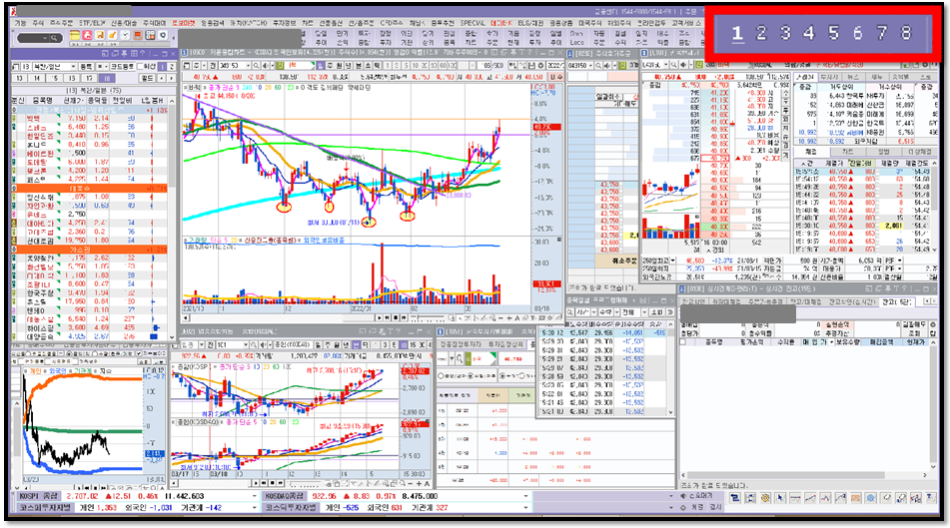The height and width of the screenshot is (528, 950).
Task: Click the clock icon in the top toolbar
Action: 125,35
